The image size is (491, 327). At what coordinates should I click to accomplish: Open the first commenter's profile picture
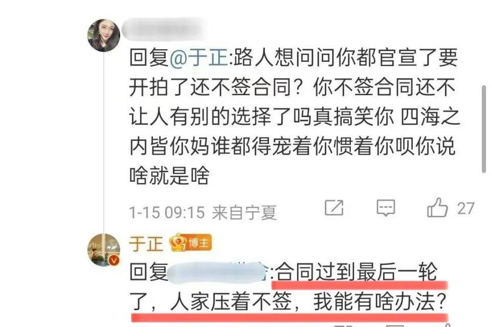pyautogui.click(x=104, y=35)
